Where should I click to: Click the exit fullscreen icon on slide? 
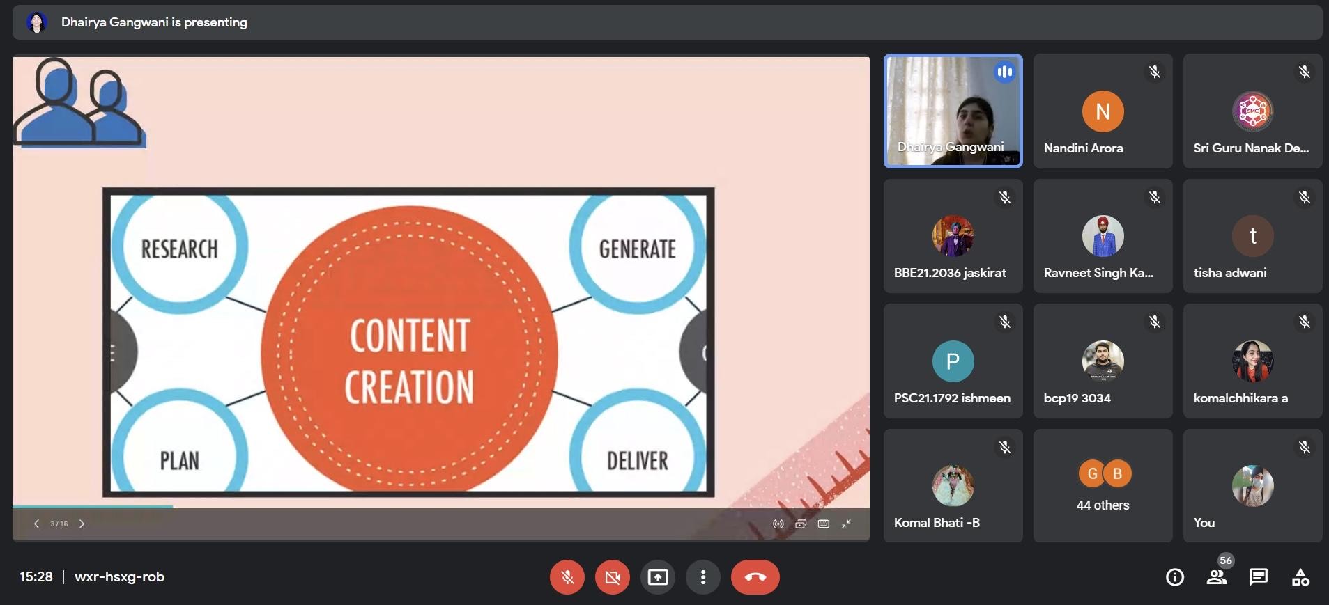click(846, 524)
